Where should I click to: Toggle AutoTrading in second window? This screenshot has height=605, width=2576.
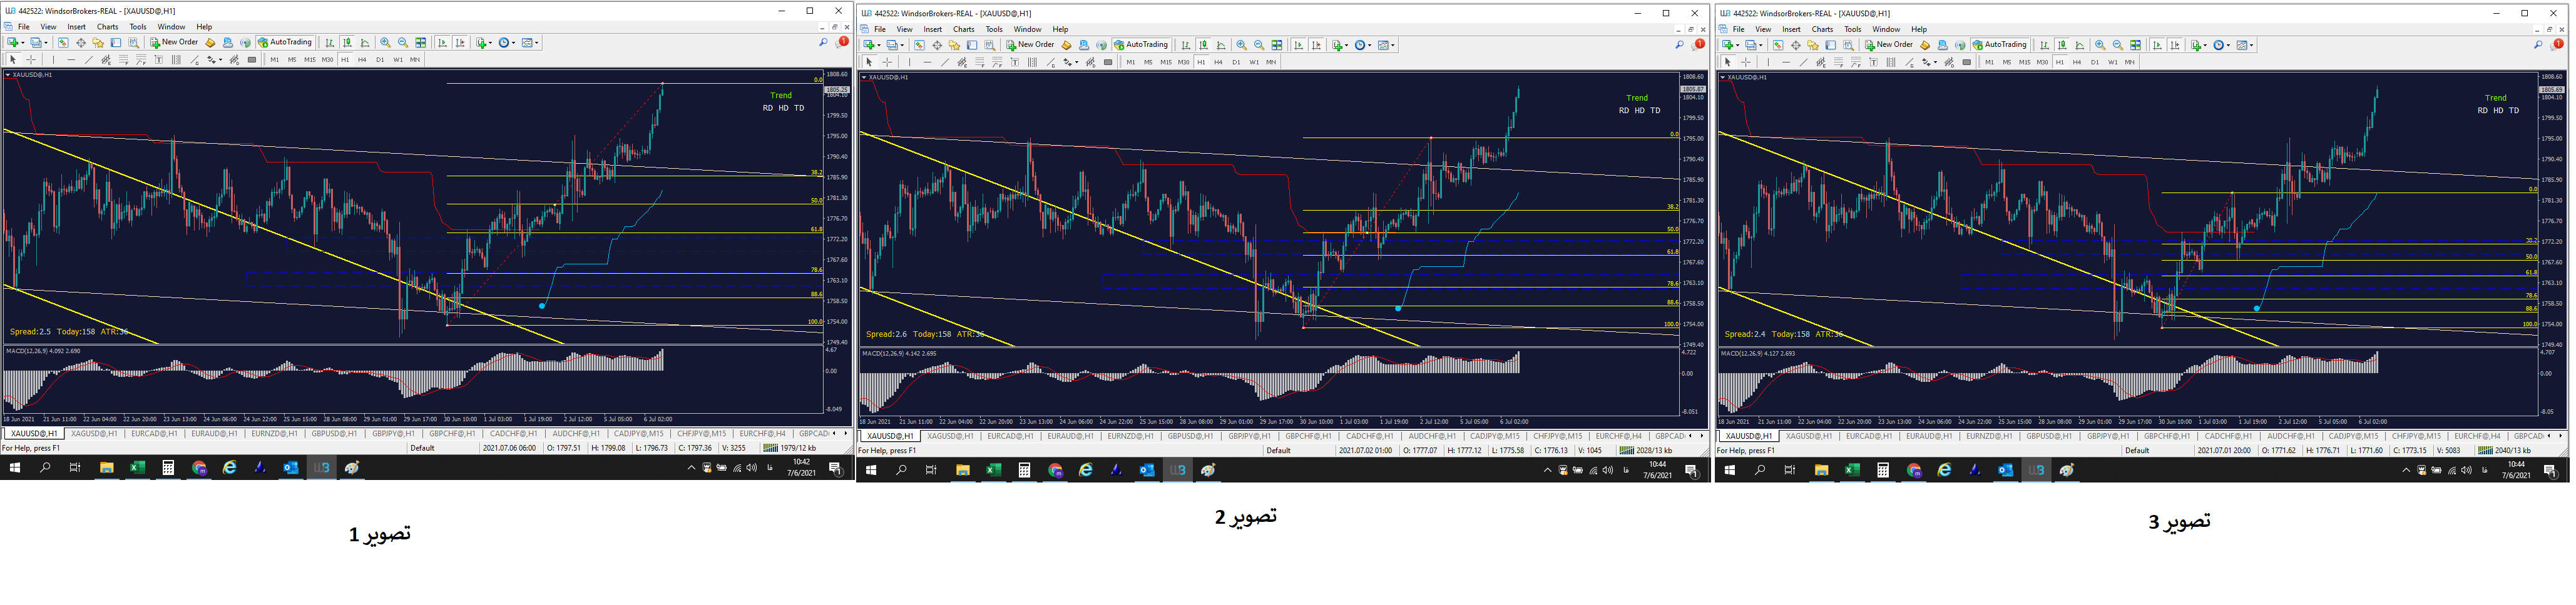(x=1142, y=45)
